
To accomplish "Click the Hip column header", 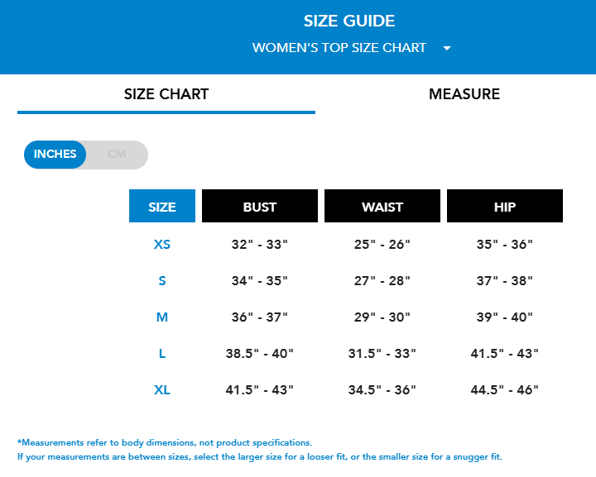I will tap(505, 207).
